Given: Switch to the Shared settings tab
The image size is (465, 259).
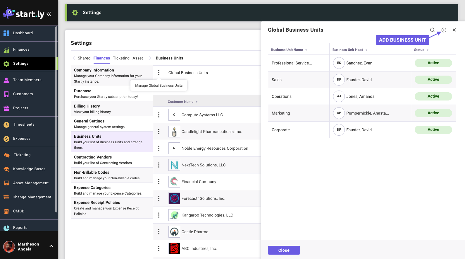Looking at the screenshot, I should click(84, 58).
